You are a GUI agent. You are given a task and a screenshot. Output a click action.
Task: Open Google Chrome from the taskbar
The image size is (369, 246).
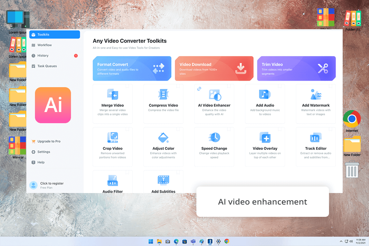[x=227, y=241]
